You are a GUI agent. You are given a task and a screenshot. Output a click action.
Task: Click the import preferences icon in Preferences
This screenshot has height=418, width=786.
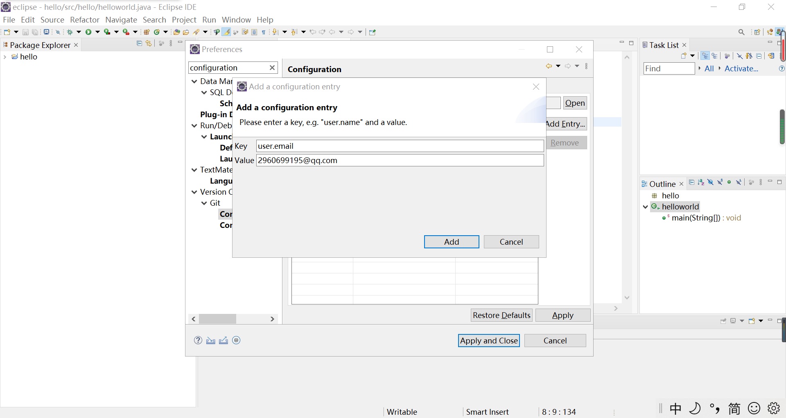(x=211, y=340)
